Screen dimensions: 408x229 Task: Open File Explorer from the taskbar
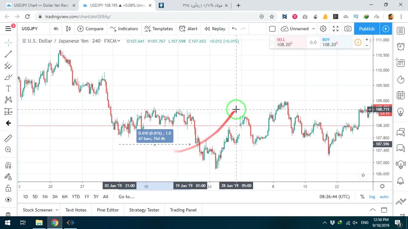click(39, 223)
